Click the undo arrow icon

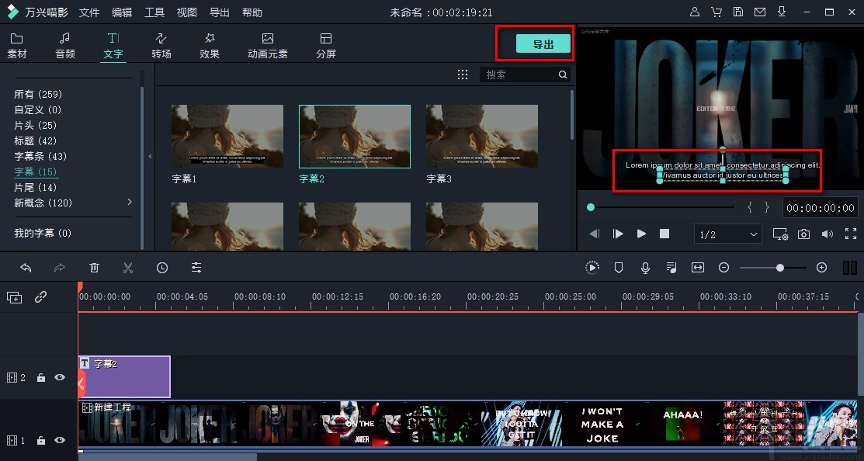[26, 267]
